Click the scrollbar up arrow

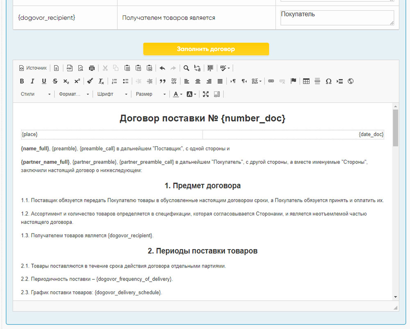(x=395, y=107)
